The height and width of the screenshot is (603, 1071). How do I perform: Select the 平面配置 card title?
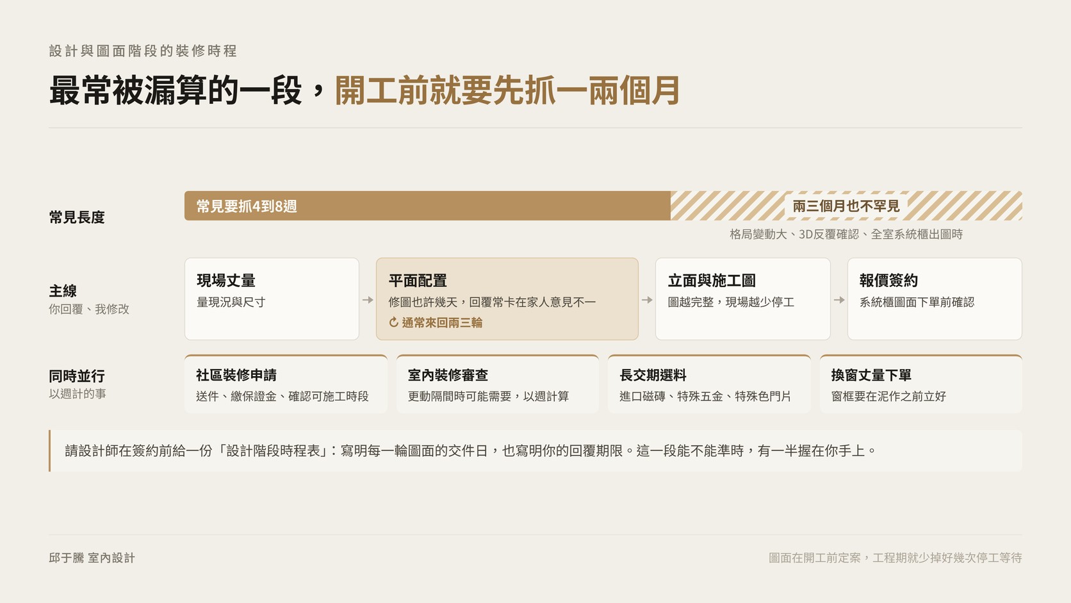418,281
